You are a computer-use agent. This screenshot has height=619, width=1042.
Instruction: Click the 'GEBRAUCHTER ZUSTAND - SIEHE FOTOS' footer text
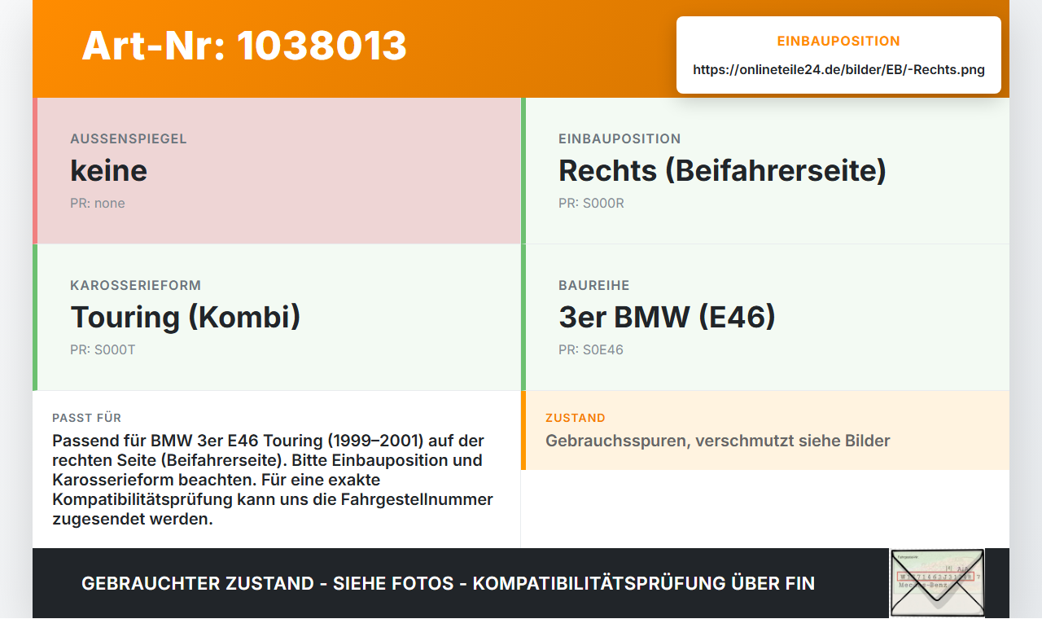click(x=448, y=583)
